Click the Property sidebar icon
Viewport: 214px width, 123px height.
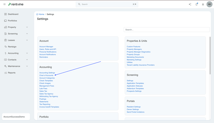click(x=6, y=27)
